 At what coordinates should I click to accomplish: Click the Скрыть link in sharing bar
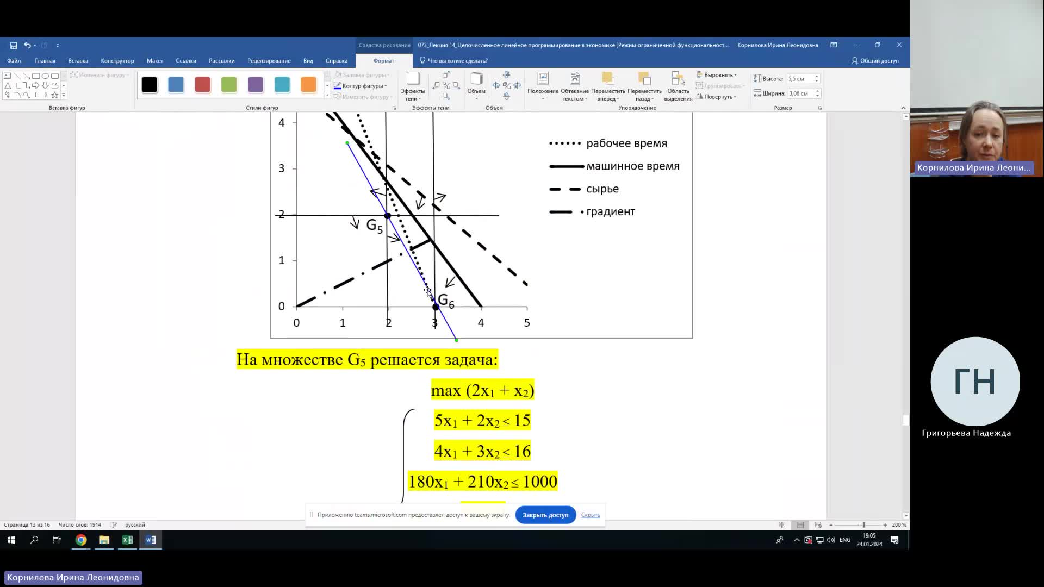591,515
